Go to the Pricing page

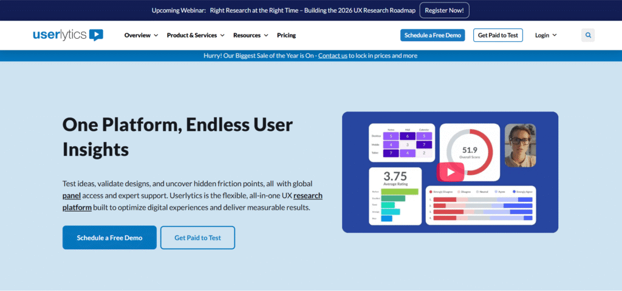click(286, 35)
